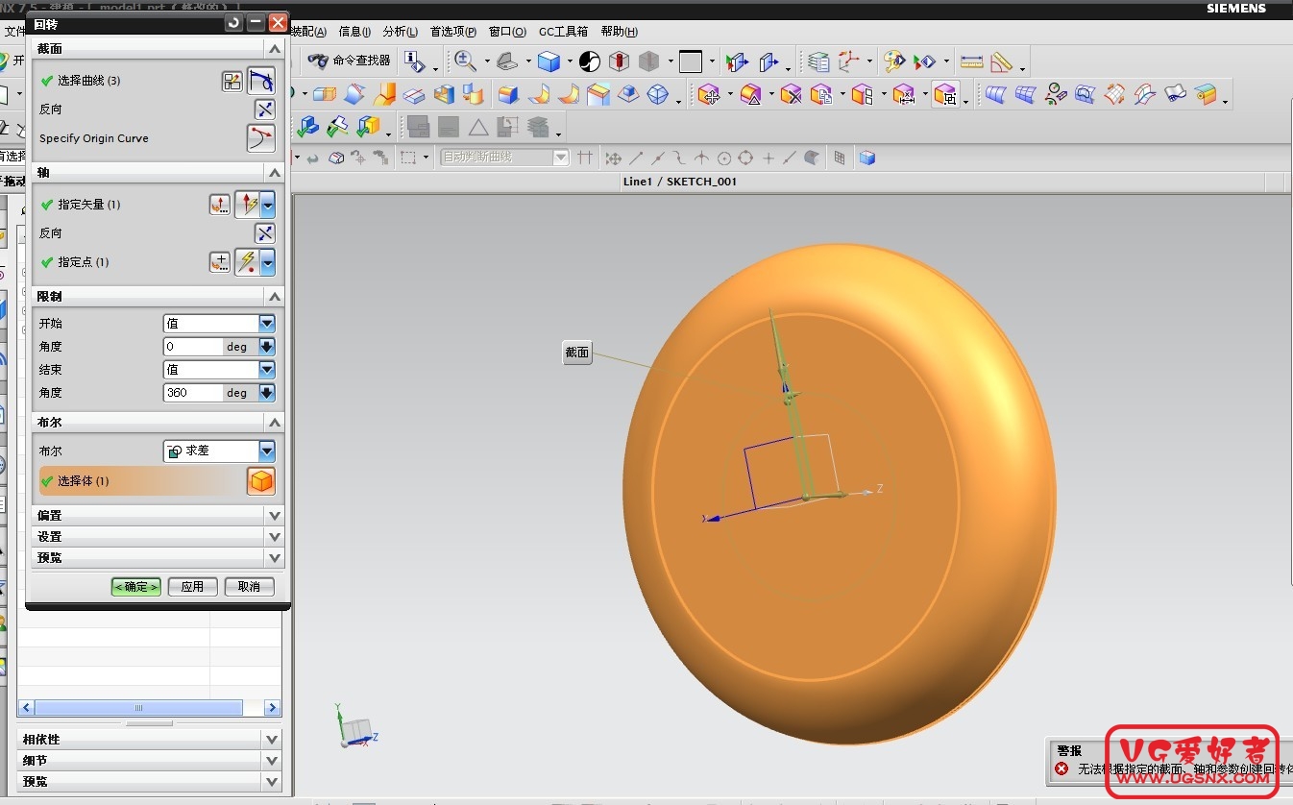This screenshot has width=1293, height=805.
Task: Open the GC工具箱 menu
Action: click(x=563, y=32)
